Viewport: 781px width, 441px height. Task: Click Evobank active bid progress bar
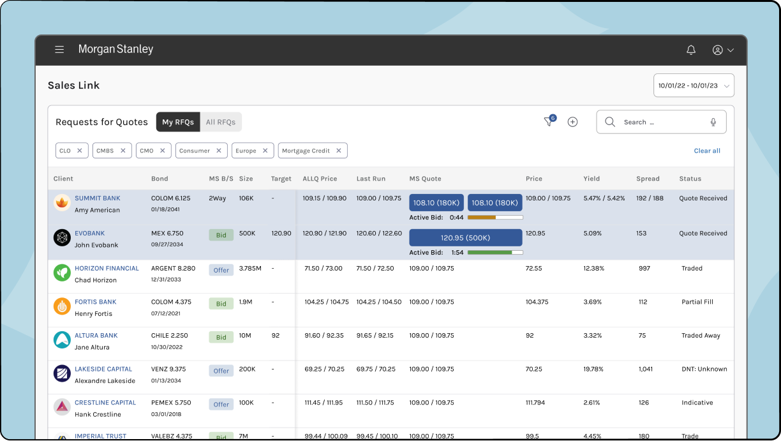(x=495, y=253)
